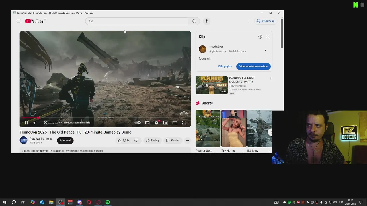Open more actions menu below video
This screenshot has height=206, width=367.
(187, 140)
